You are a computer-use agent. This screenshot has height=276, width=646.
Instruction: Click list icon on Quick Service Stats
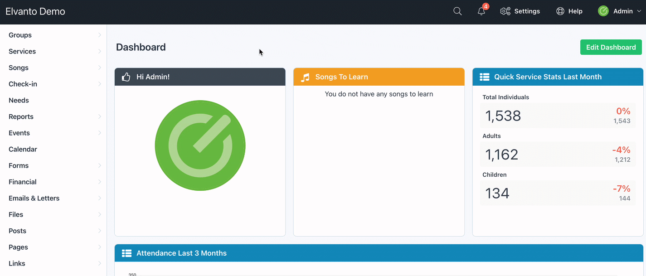pyautogui.click(x=484, y=77)
